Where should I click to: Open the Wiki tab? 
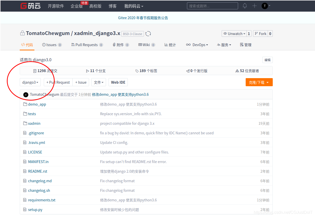pyautogui.click(x=147, y=45)
